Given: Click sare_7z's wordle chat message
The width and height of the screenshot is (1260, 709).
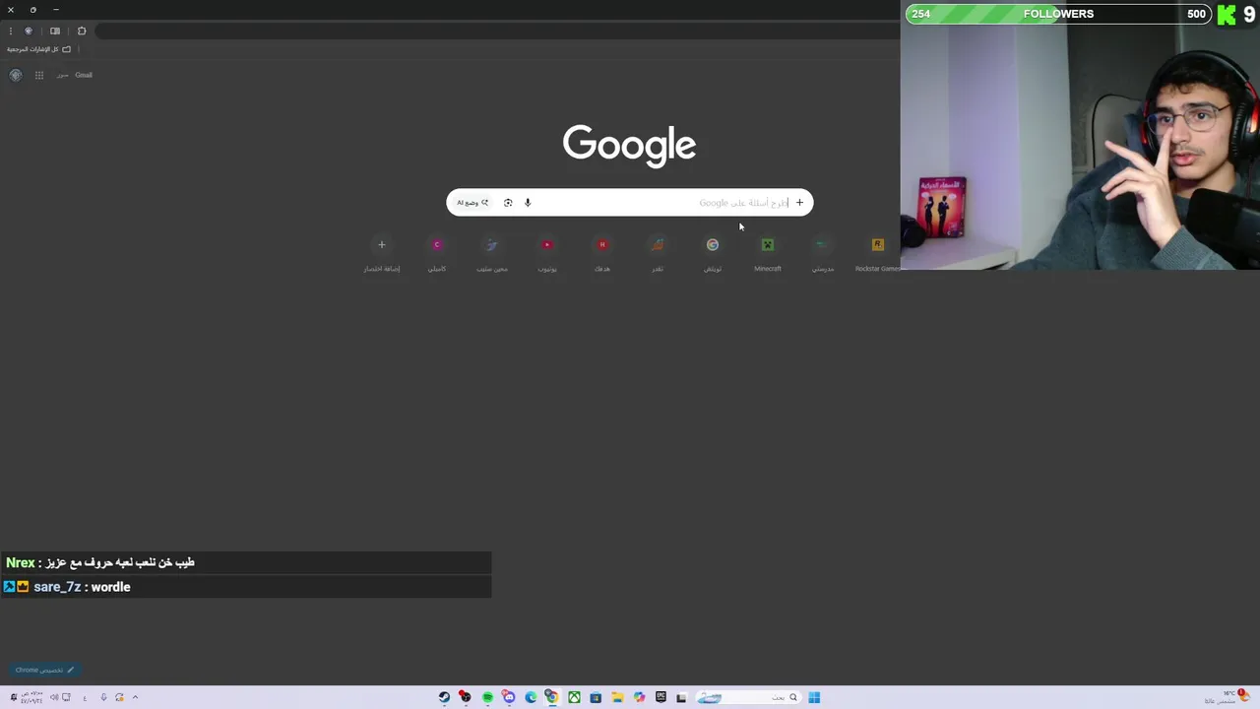Looking at the screenshot, I should [246, 587].
